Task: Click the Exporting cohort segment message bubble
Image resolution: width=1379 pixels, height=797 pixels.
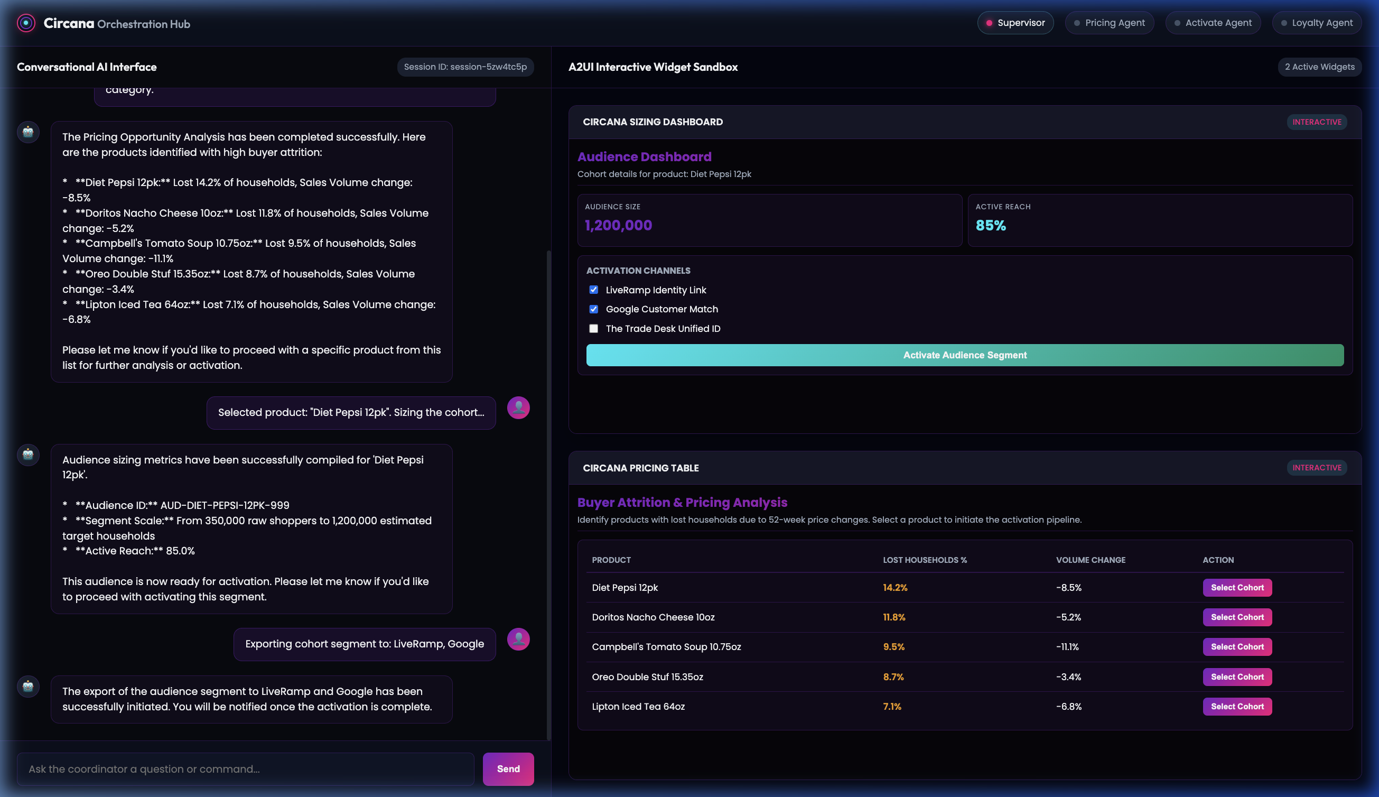Action: coord(365,644)
